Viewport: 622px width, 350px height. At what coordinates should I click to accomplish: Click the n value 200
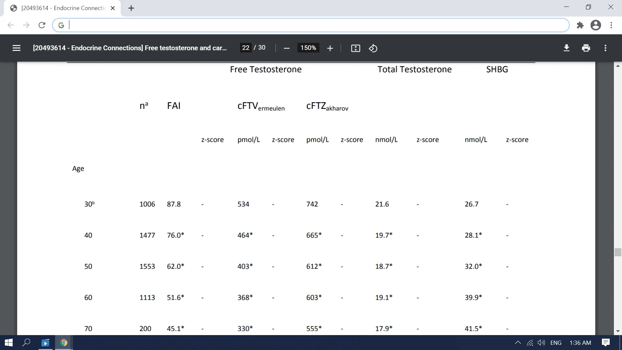click(x=145, y=329)
